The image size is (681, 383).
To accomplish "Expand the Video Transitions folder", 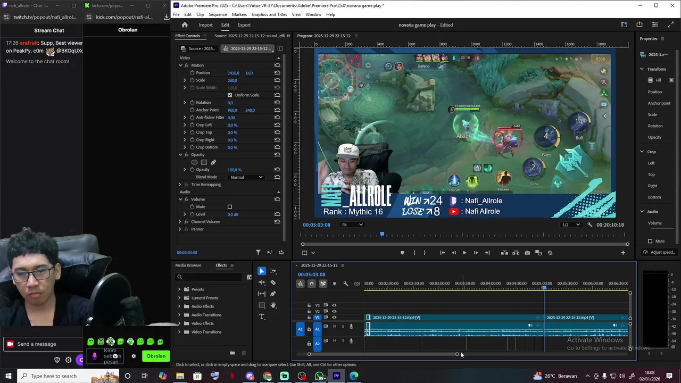I will click(x=179, y=332).
